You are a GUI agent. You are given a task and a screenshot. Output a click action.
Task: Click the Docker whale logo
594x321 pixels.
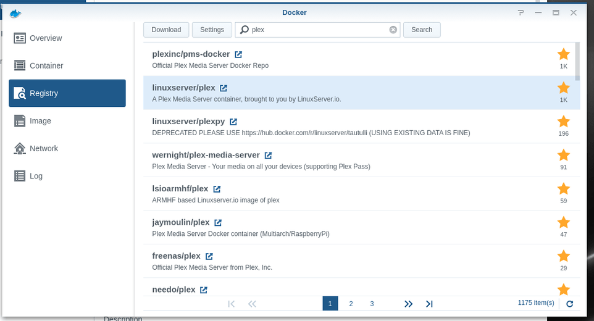15,14
